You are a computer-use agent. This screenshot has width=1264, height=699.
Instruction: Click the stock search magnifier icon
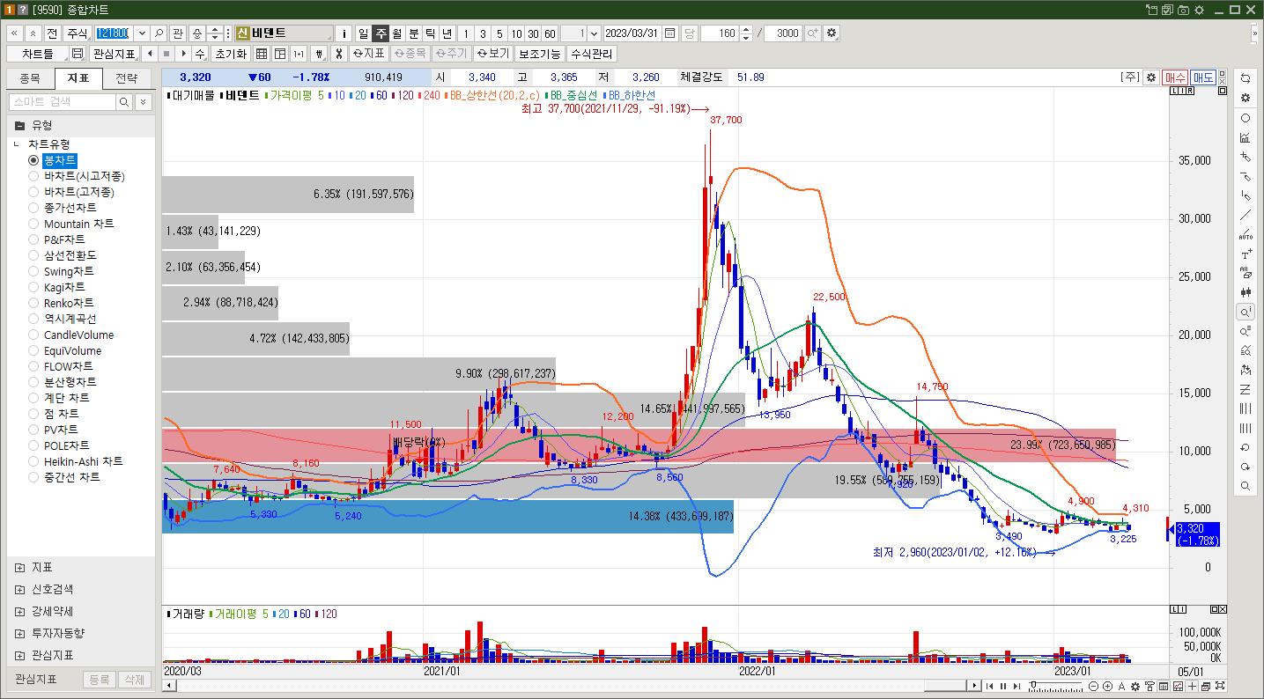[159, 33]
